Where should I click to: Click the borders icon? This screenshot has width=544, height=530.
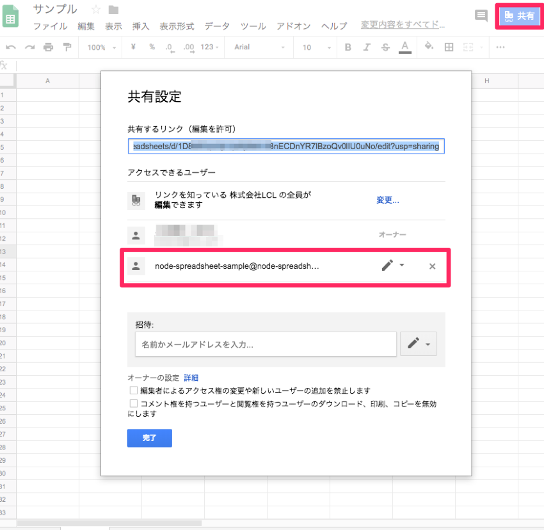click(448, 47)
